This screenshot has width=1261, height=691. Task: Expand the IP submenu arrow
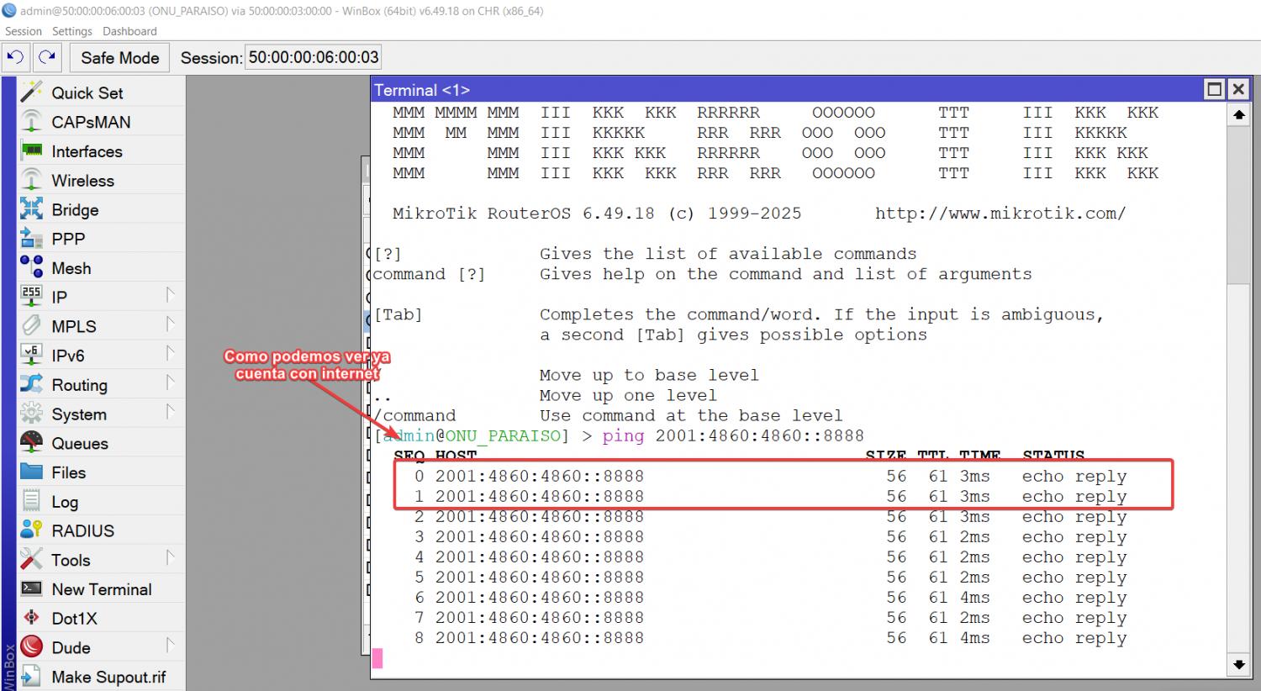tap(171, 295)
